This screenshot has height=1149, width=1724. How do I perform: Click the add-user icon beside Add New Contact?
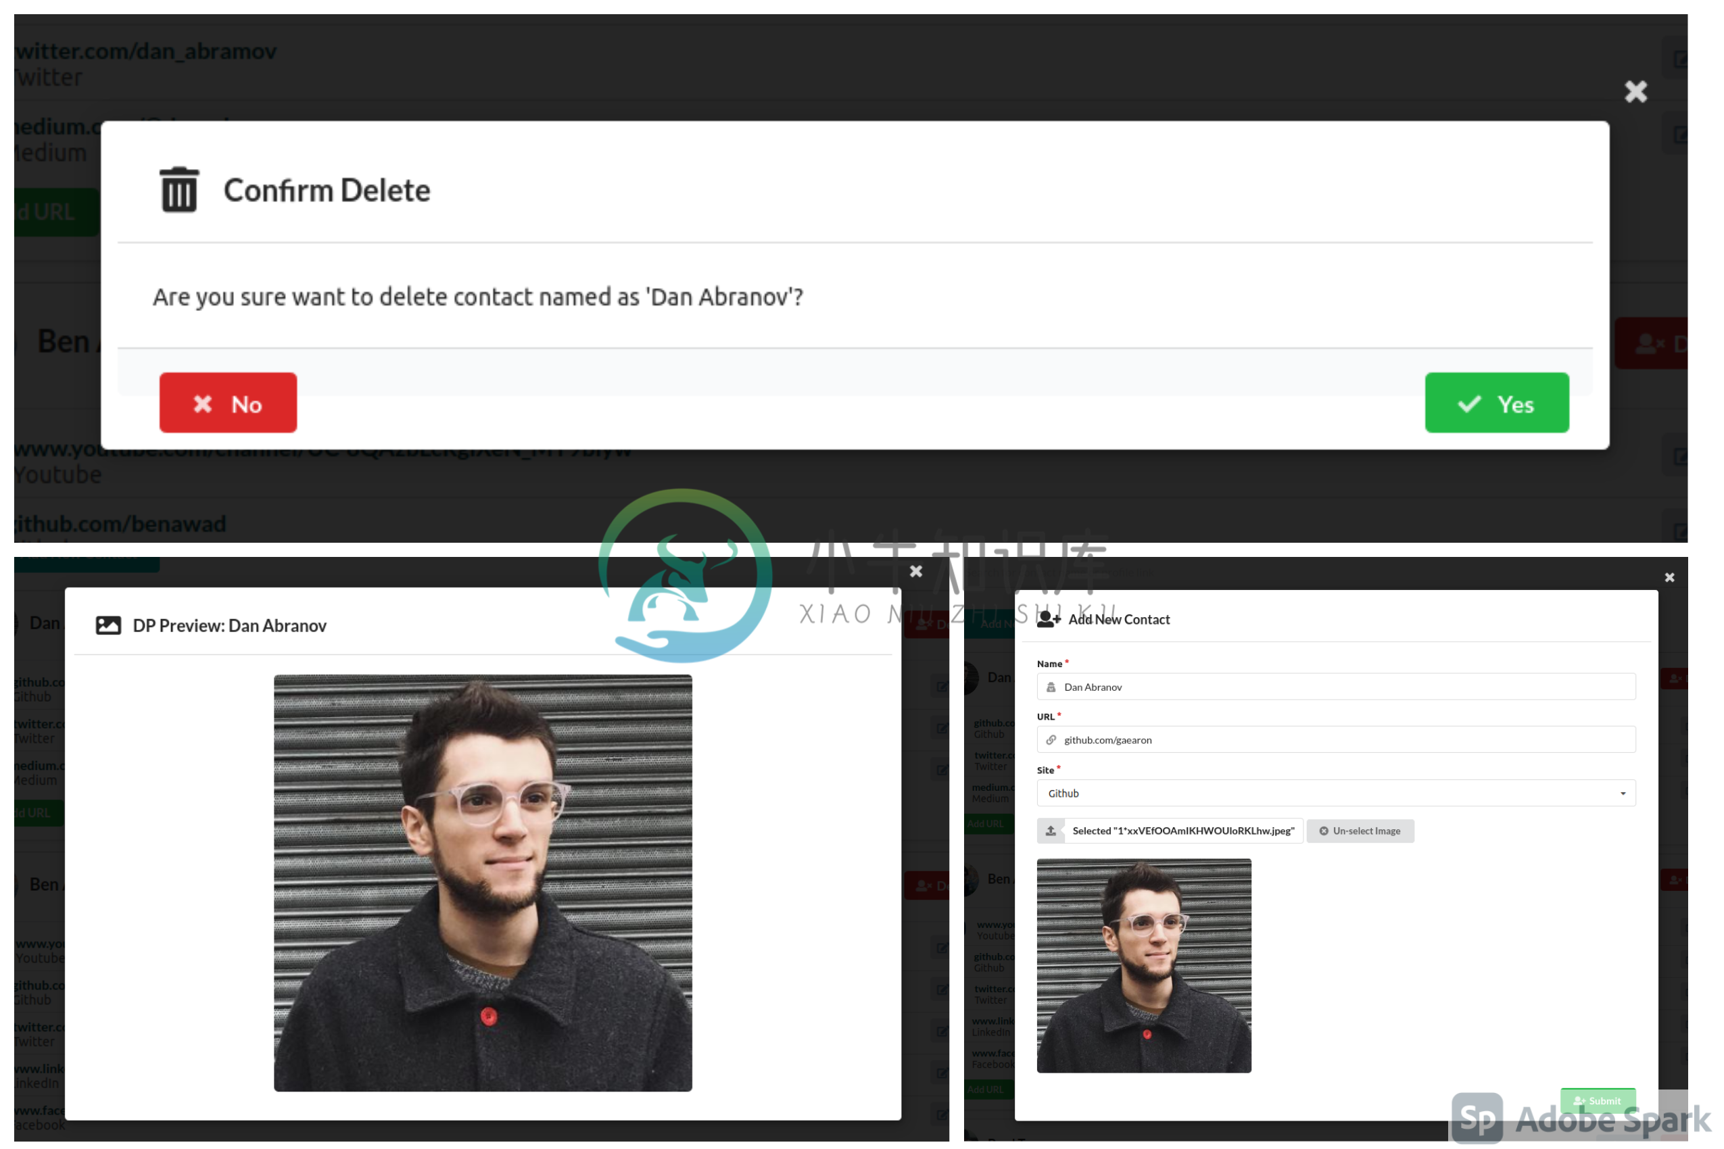(1048, 619)
